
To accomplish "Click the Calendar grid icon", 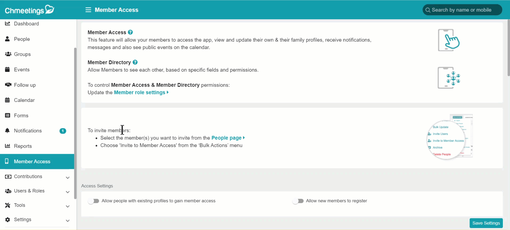I will click(7, 100).
